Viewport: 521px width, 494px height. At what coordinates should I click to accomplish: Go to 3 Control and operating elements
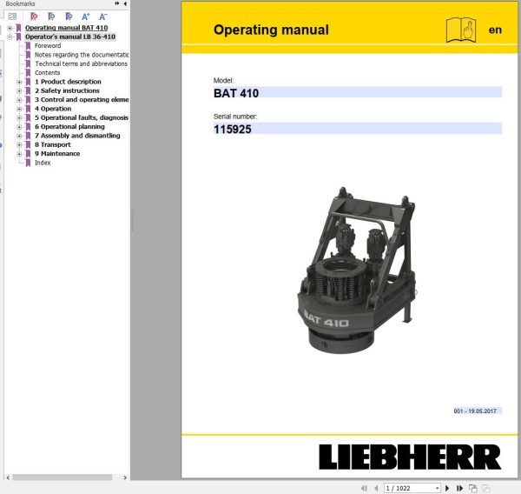coord(82,99)
